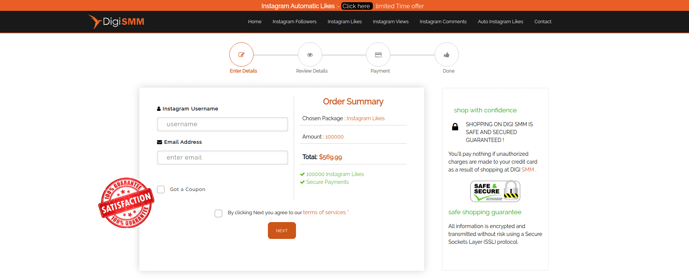This screenshot has width=689, height=279.
Task: Select Instagram Views in the navbar
Action: point(391,22)
